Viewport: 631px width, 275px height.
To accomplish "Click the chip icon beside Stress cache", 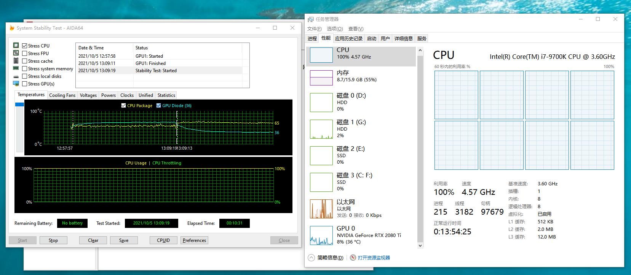I will click(x=16, y=61).
